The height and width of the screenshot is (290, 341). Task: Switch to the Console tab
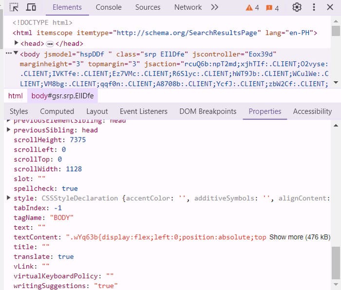pos(109,7)
